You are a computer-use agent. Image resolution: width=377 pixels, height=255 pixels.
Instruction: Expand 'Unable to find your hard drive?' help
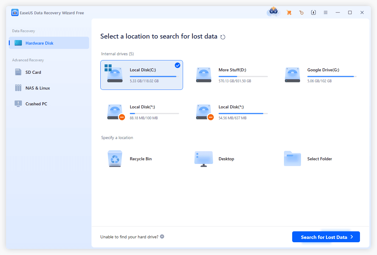[162, 236]
